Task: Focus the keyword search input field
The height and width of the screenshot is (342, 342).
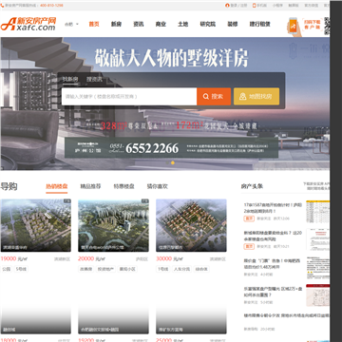Action: pos(129,96)
